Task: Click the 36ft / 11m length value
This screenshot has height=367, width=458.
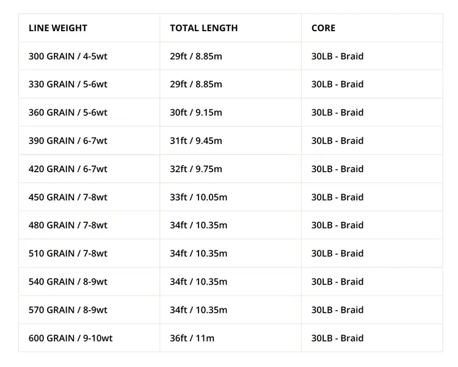Action: pos(192,338)
